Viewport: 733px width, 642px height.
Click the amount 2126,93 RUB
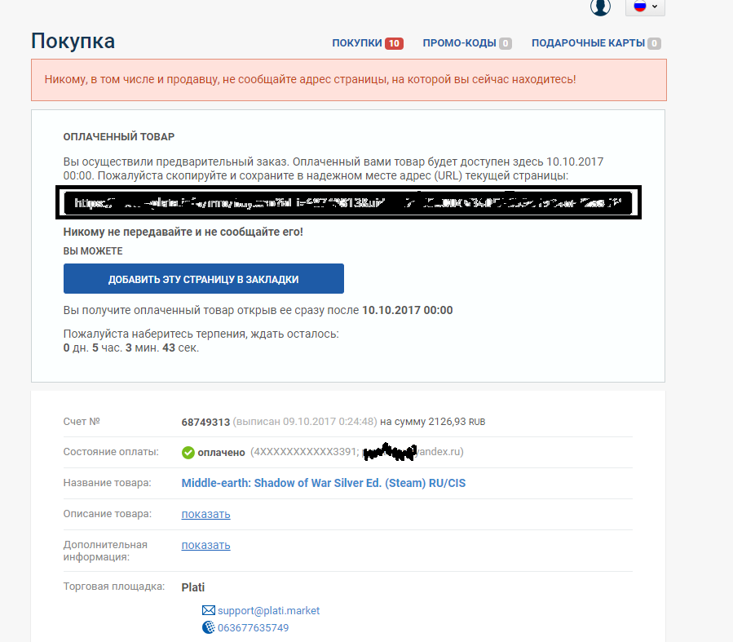[x=457, y=422]
